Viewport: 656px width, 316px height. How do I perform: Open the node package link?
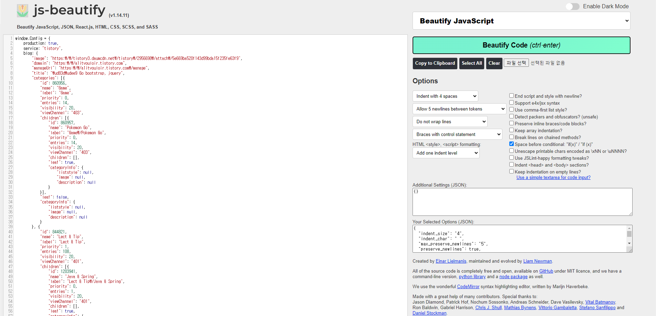pos(513,277)
